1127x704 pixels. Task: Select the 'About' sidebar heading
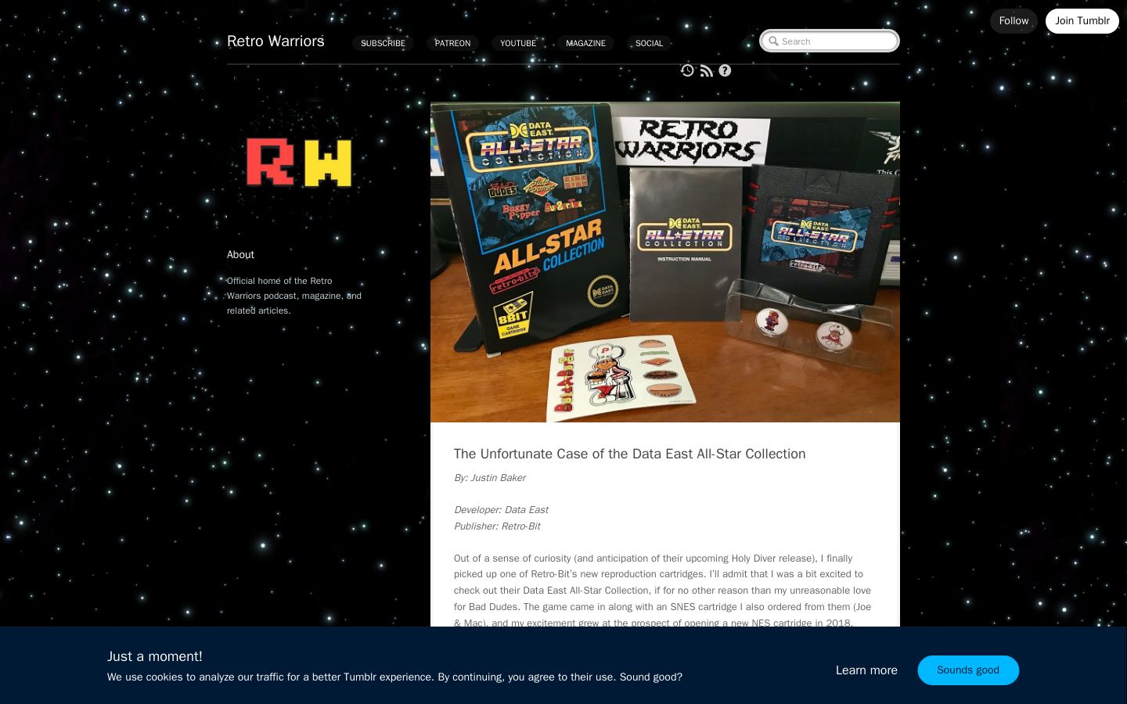click(x=240, y=254)
